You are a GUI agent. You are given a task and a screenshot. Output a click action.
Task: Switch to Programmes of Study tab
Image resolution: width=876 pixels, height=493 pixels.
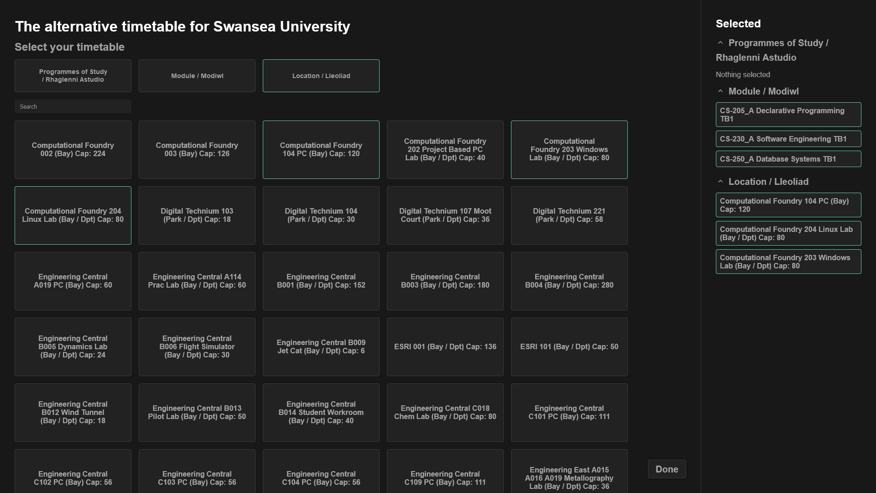coord(73,76)
